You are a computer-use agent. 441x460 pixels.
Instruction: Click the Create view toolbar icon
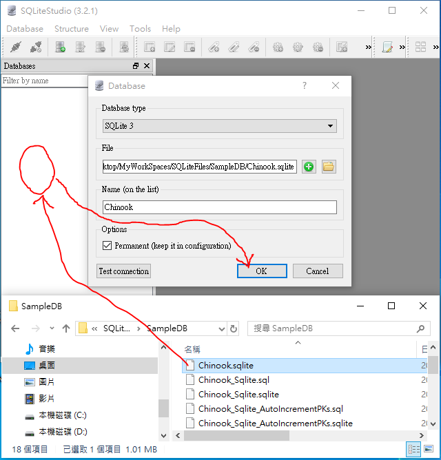click(342, 47)
